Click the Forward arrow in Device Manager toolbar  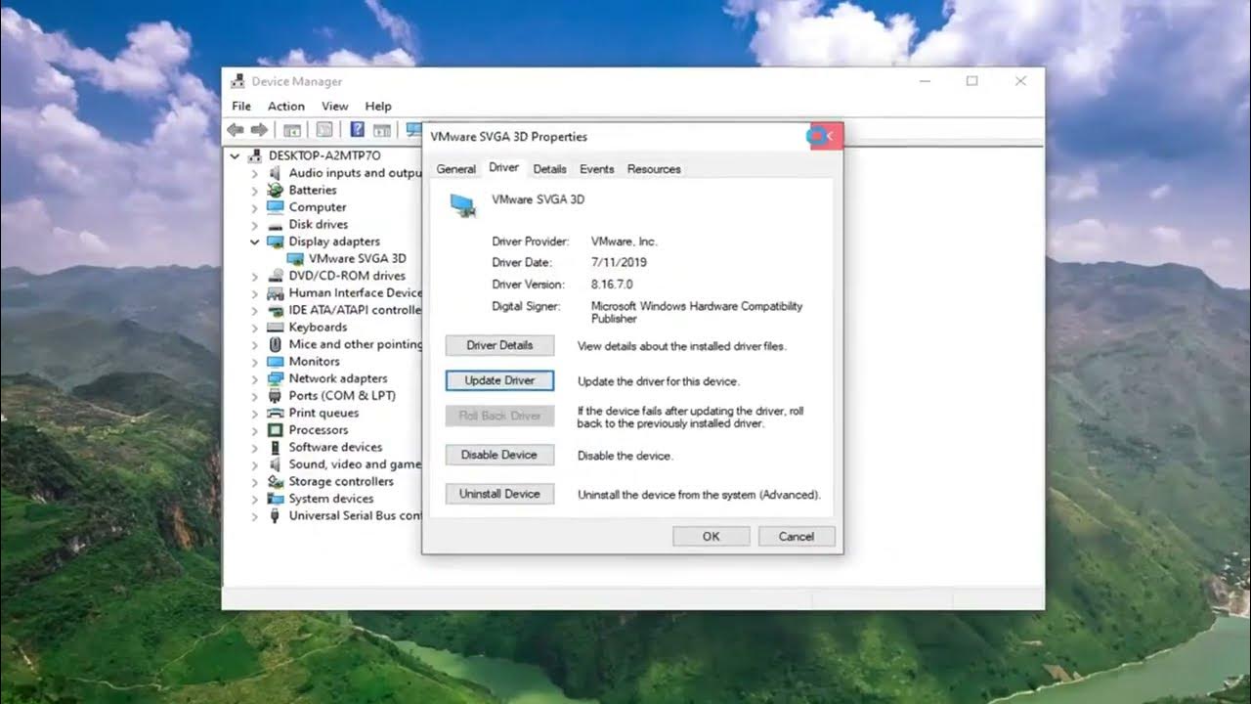pyautogui.click(x=259, y=129)
